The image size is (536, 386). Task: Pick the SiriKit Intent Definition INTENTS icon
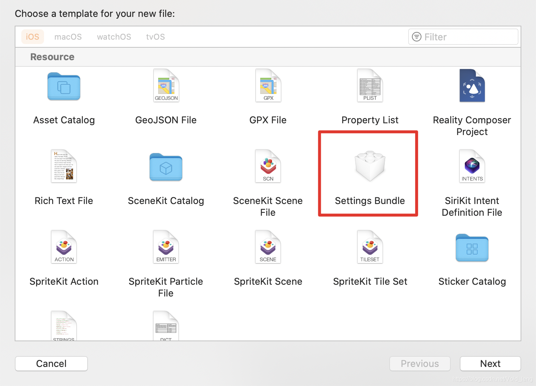point(472,166)
